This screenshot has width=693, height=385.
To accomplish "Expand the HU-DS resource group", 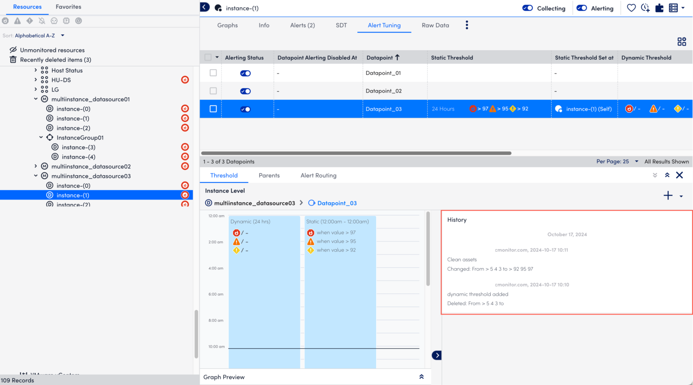I will pos(36,79).
